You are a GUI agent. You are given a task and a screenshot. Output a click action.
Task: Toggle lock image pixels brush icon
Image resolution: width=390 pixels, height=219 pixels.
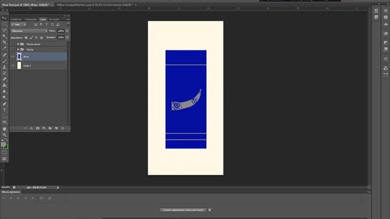point(31,38)
